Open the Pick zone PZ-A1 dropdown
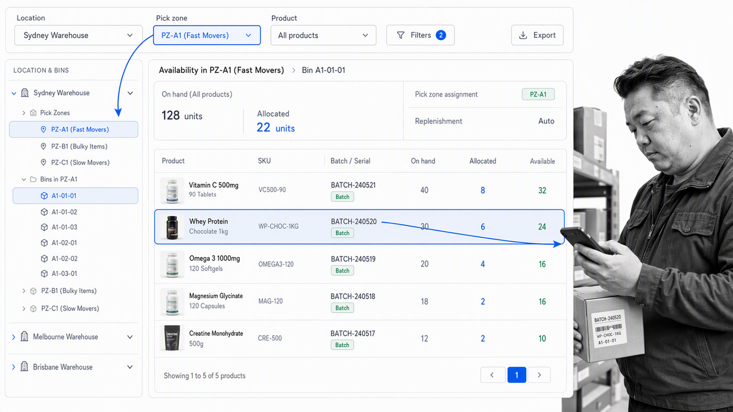Image resolution: width=733 pixels, height=412 pixels. click(206, 35)
